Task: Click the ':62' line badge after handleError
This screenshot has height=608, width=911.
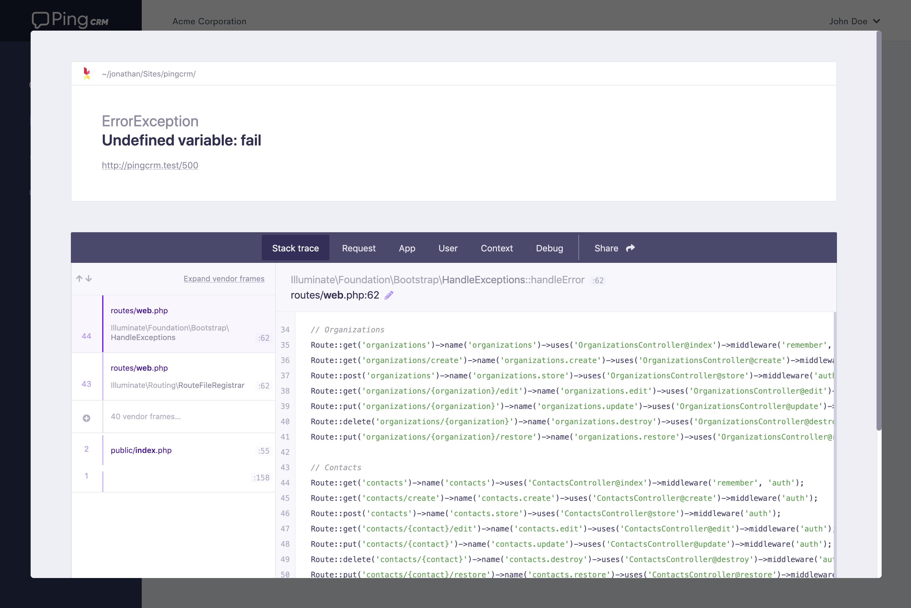Action: 598,280
